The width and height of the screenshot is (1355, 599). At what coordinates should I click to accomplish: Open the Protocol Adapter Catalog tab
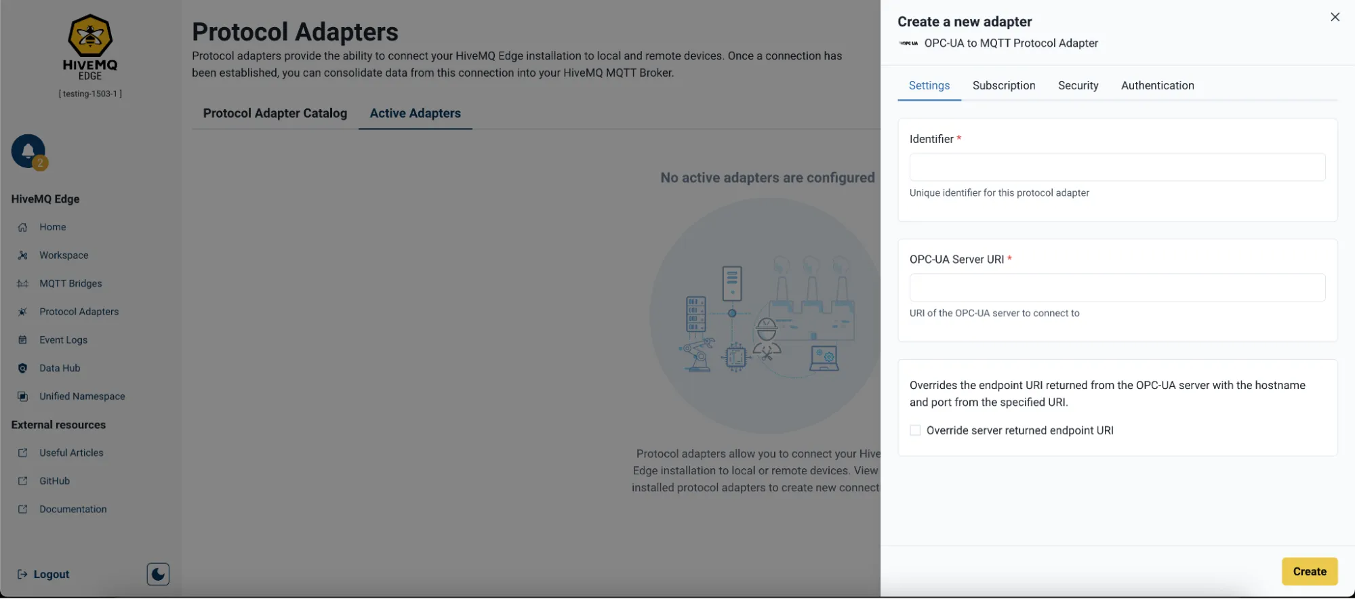tap(275, 113)
